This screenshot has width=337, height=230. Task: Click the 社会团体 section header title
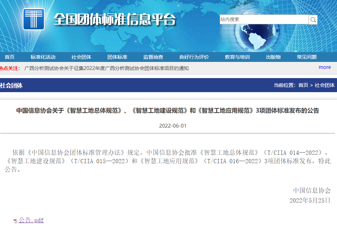[x=11, y=85]
